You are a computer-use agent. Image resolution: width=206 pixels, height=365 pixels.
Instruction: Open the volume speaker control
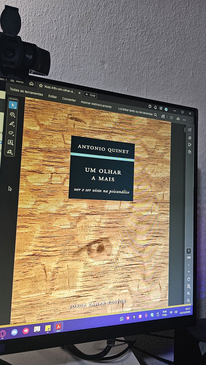click(x=176, y=312)
